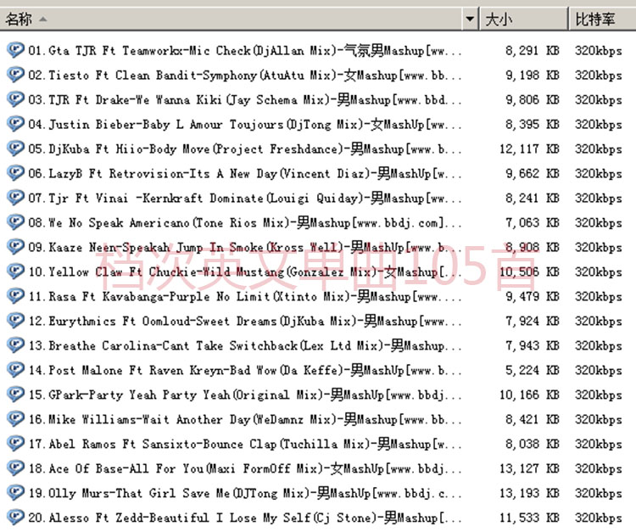
Task: Click the file icon for 10.Yellow Claw
Action: [x=15, y=272]
